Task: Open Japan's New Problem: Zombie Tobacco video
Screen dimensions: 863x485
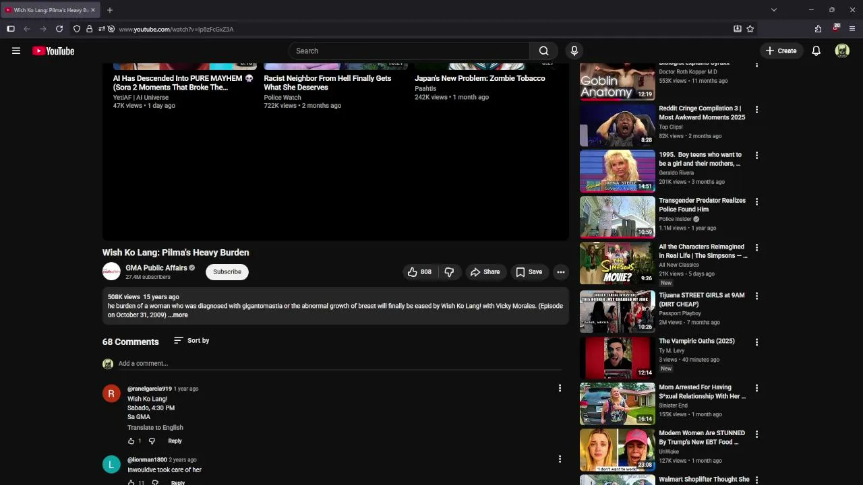Action: (x=479, y=78)
